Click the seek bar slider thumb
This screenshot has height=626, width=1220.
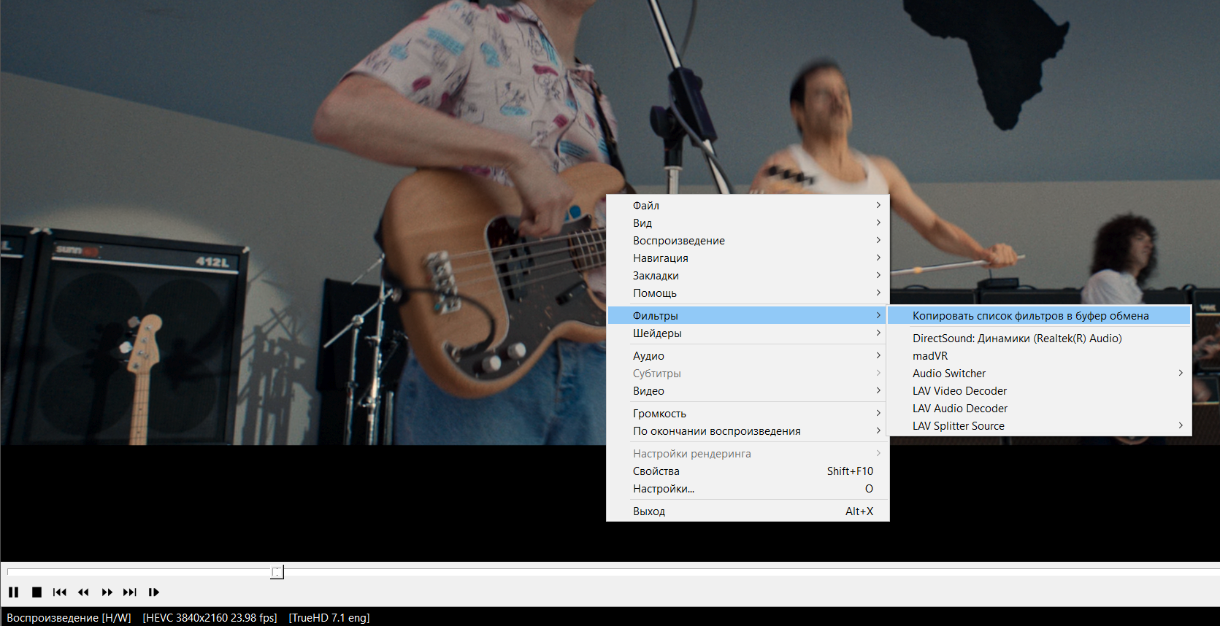click(277, 572)
